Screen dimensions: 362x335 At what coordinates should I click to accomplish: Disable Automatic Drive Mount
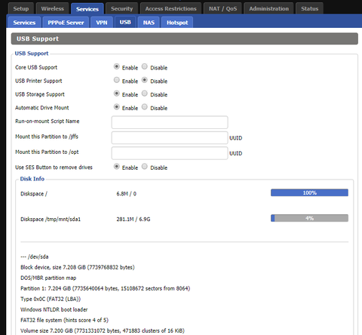(x=145, y=107)
